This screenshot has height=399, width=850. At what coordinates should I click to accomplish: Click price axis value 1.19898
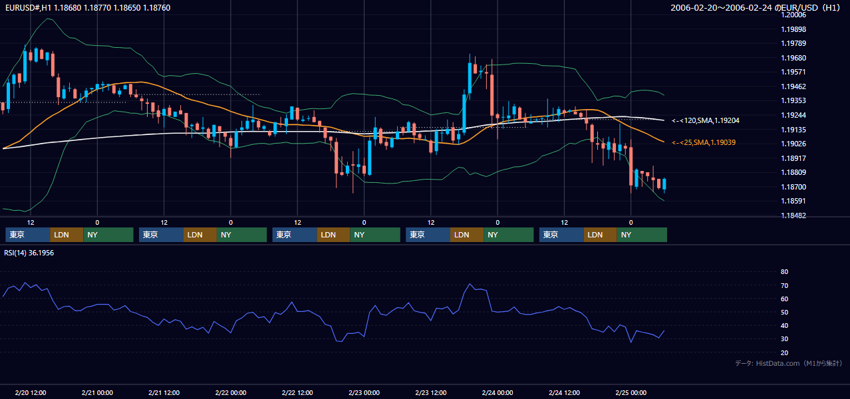click(792, 29)
